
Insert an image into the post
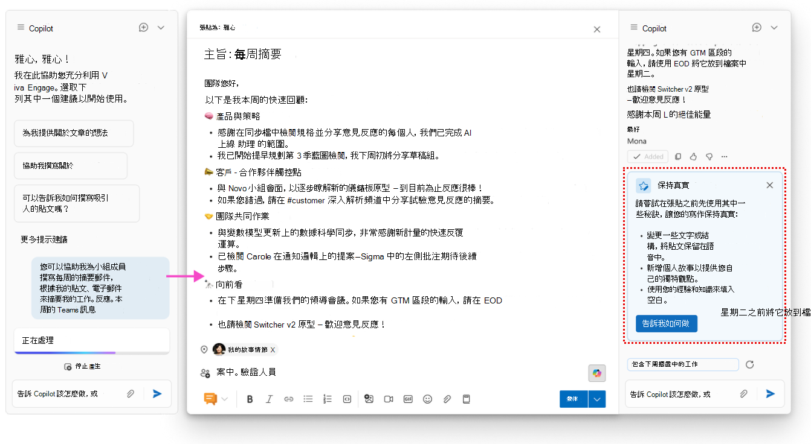[369, 399]
